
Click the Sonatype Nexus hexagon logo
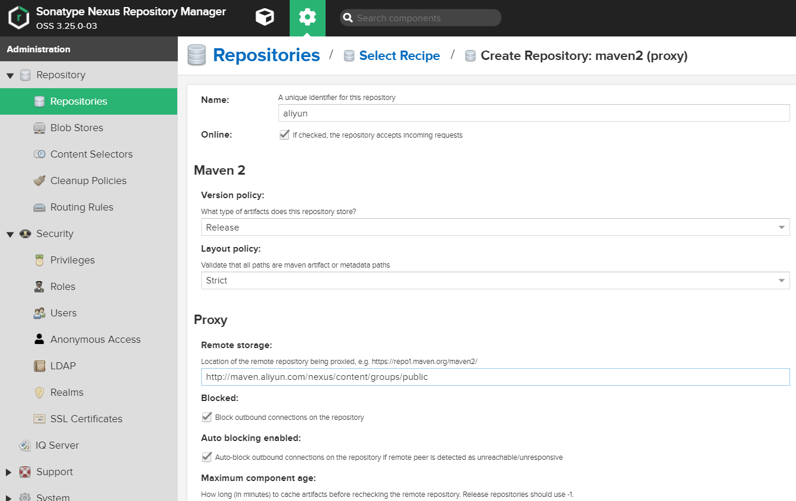pos(19,18)
